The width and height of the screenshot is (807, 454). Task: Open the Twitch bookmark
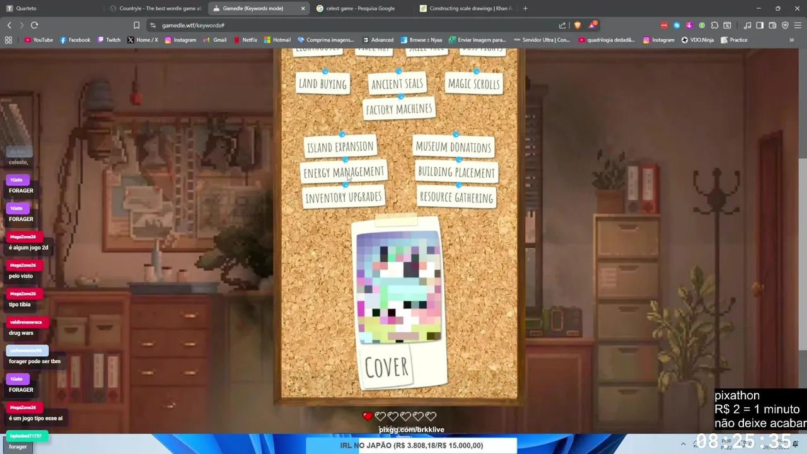[109, 40]
